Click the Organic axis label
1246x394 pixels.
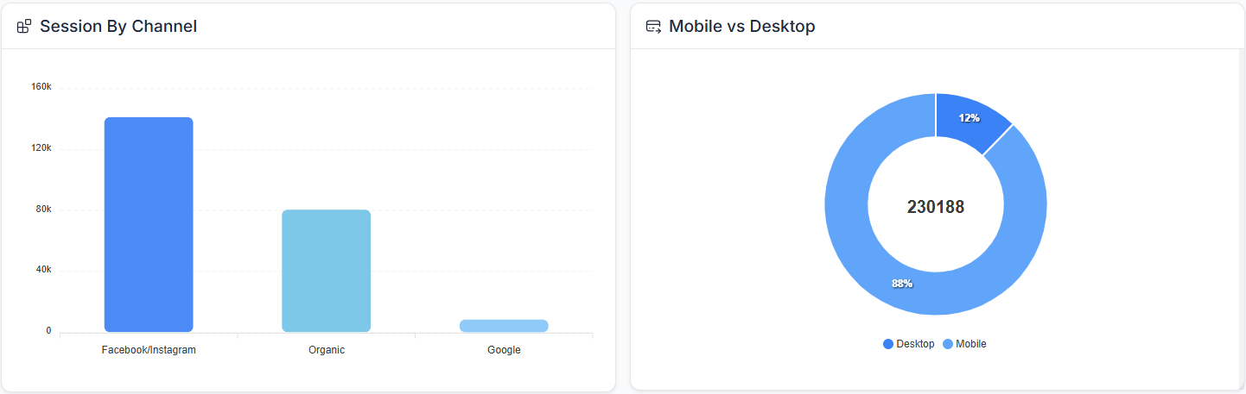tap(326, 350)
